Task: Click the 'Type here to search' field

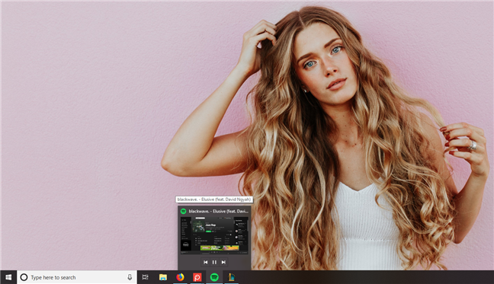Action: coord(77,277)
